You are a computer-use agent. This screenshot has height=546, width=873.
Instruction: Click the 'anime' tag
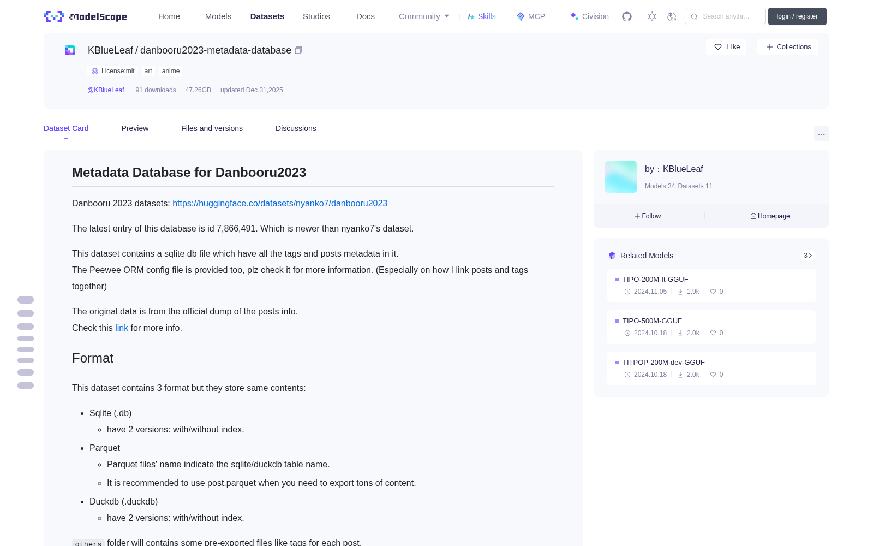pos(171,71)
